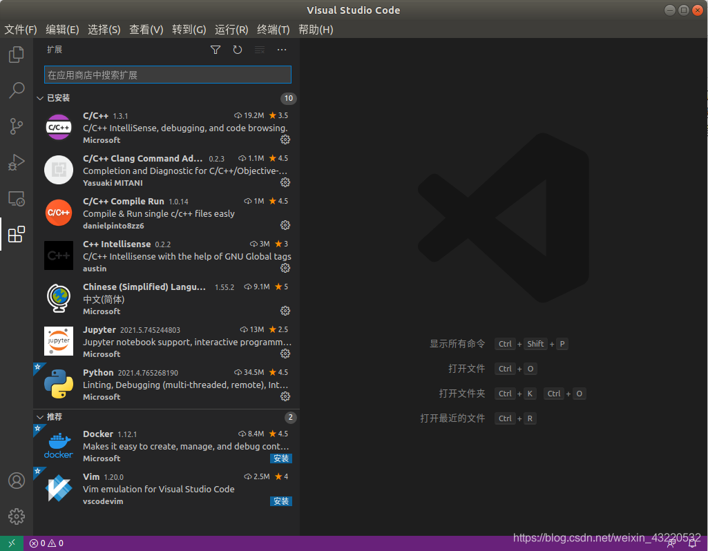Click the recommended count badge 2
This screenshot has height=551, width=708.
290,417
